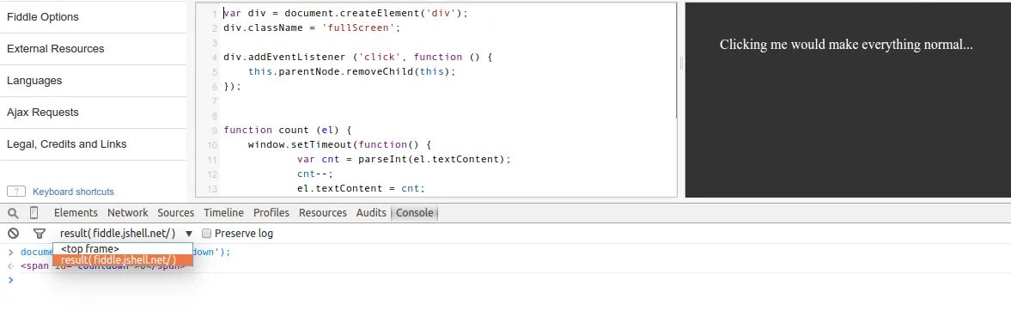
Task: Click the pane divider handle beside the code editor
Action: tap(681, 63)
